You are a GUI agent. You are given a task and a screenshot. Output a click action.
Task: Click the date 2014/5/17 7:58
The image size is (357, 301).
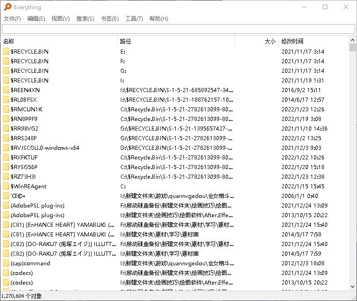[301, 234]
